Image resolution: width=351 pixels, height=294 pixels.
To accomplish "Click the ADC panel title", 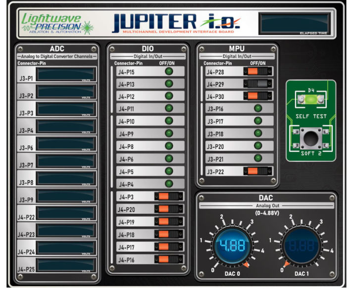I will [x=57, y=49].
